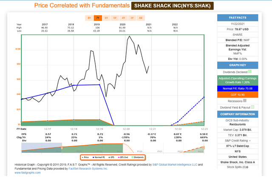Screen dimensions: 272x177
Task: Click the Restaurants sub-industry text
Action: coord(238,124)
